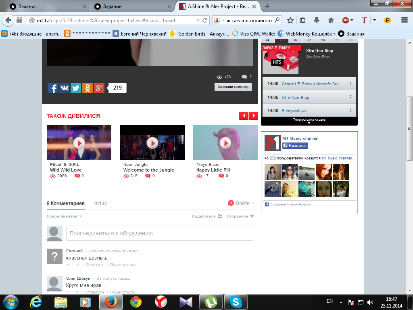
Task: Expand Старт-UP Show з Nescafe 3в1 row
Action: (309, 84)
